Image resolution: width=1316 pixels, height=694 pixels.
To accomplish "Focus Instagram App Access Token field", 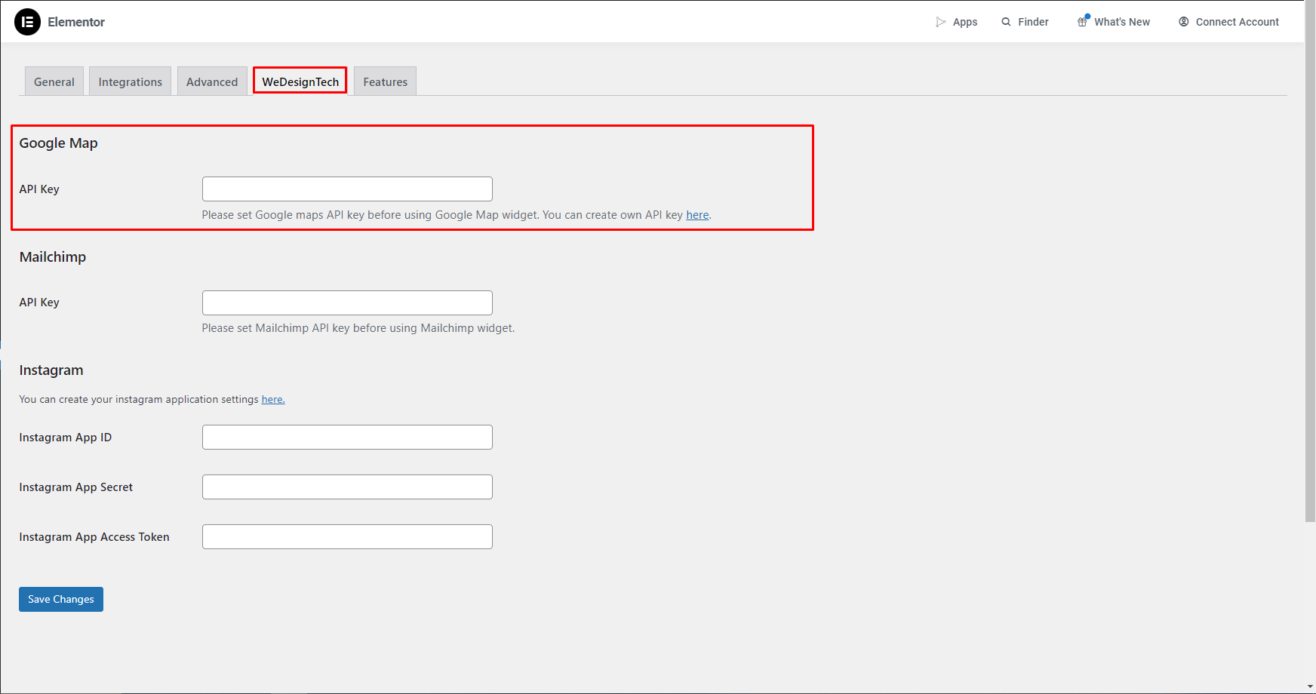I will click(x=347, y=536).
